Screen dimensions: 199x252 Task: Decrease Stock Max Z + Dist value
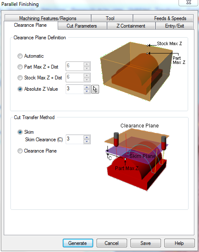click(x=87, y=79)
